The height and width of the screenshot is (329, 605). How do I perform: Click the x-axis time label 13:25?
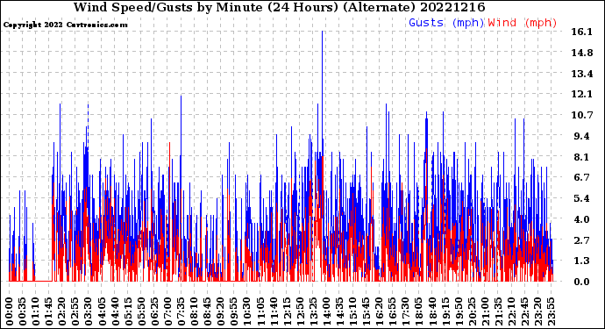(x=313, y=311)
